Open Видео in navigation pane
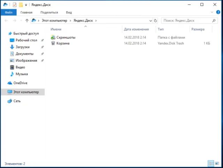The width and height of the screenshot is (223, 168). coord(20,67)
